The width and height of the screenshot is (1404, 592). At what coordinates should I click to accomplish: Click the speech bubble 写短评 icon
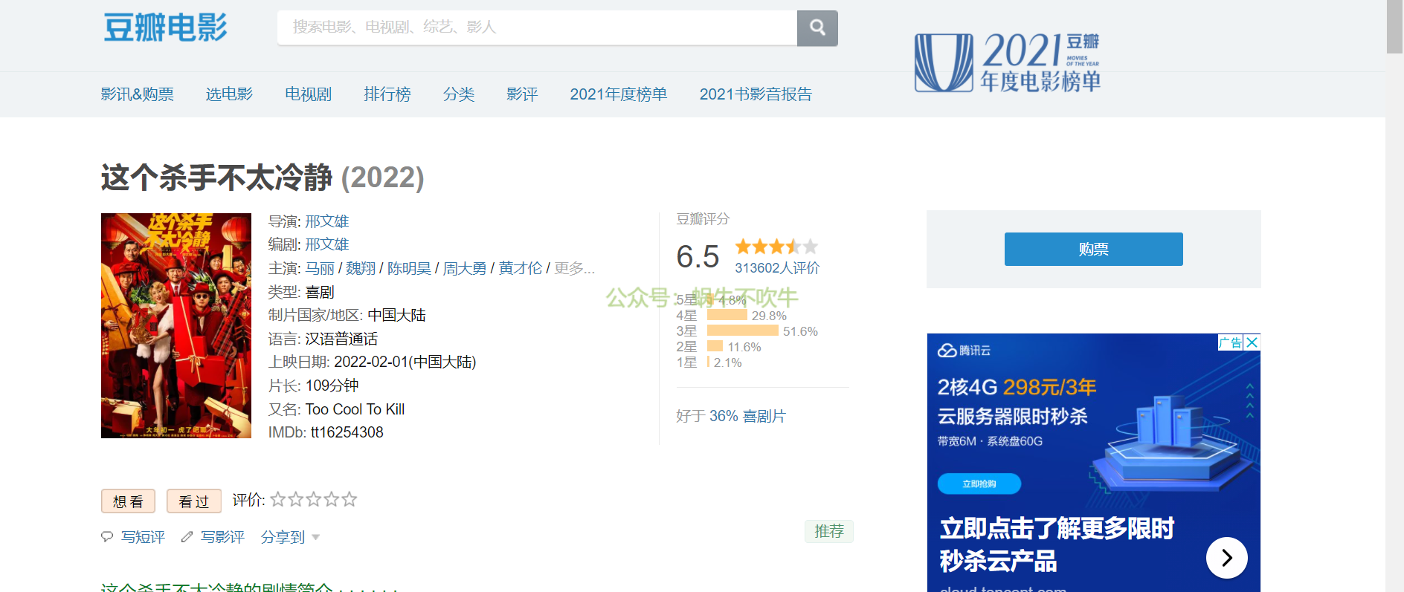(107, 537)
